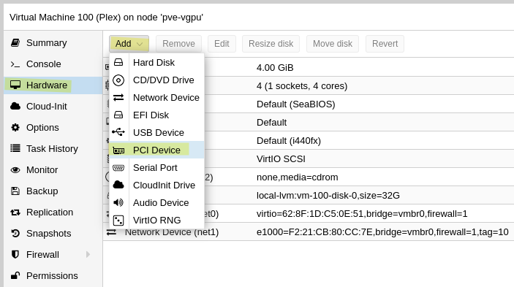Click the net1 row network icon
This screenshot has height=287, width=514.
[x=111, y=232]
